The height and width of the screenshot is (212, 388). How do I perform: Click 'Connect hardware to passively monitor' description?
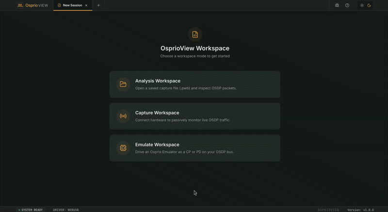coord(183,120)
